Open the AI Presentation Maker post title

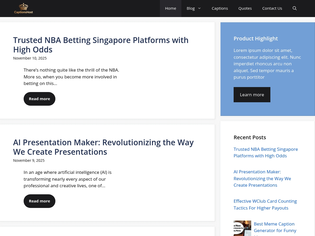(x=103, y=147)
